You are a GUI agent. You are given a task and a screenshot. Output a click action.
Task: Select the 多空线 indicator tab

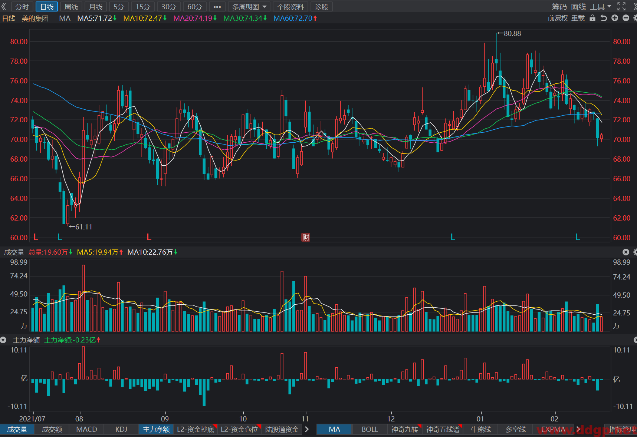coord(516,429)
